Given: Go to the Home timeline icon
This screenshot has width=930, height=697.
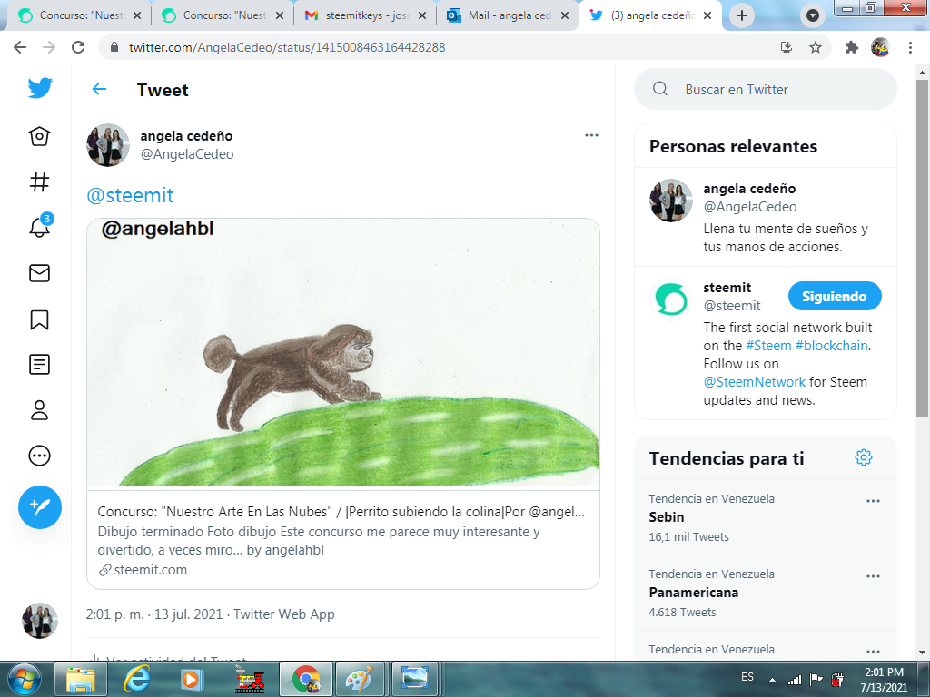Looking at the screenshot, I should (39, 136).
